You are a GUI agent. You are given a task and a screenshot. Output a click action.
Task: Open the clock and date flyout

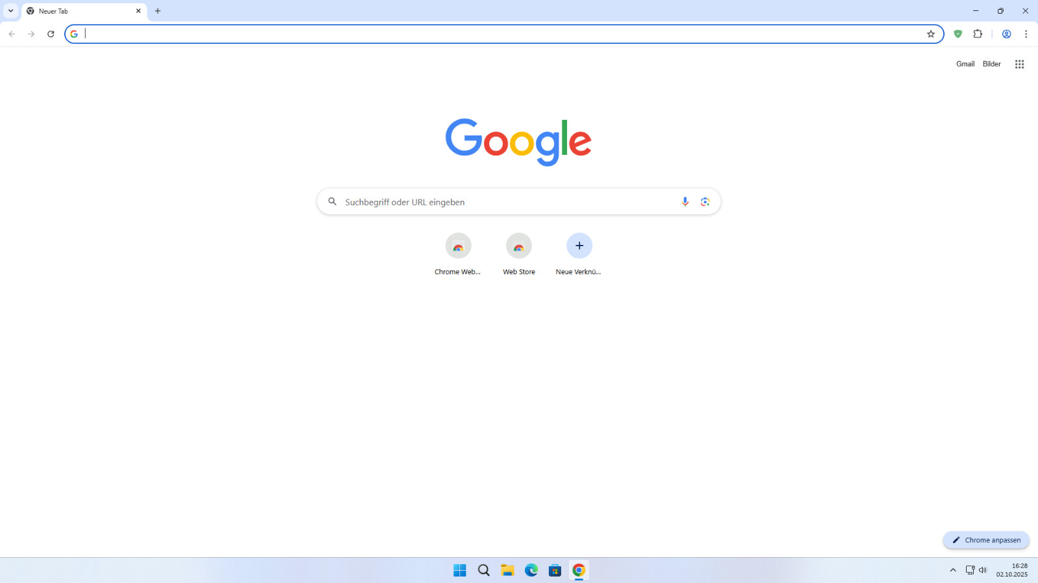pyautogui.click(x=1012, y=570)
